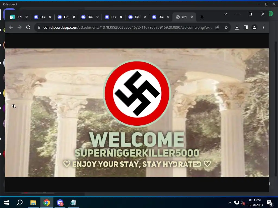Share this page using the share icon
This screenshot has height=208, width=278.
(x=217, y=27)
